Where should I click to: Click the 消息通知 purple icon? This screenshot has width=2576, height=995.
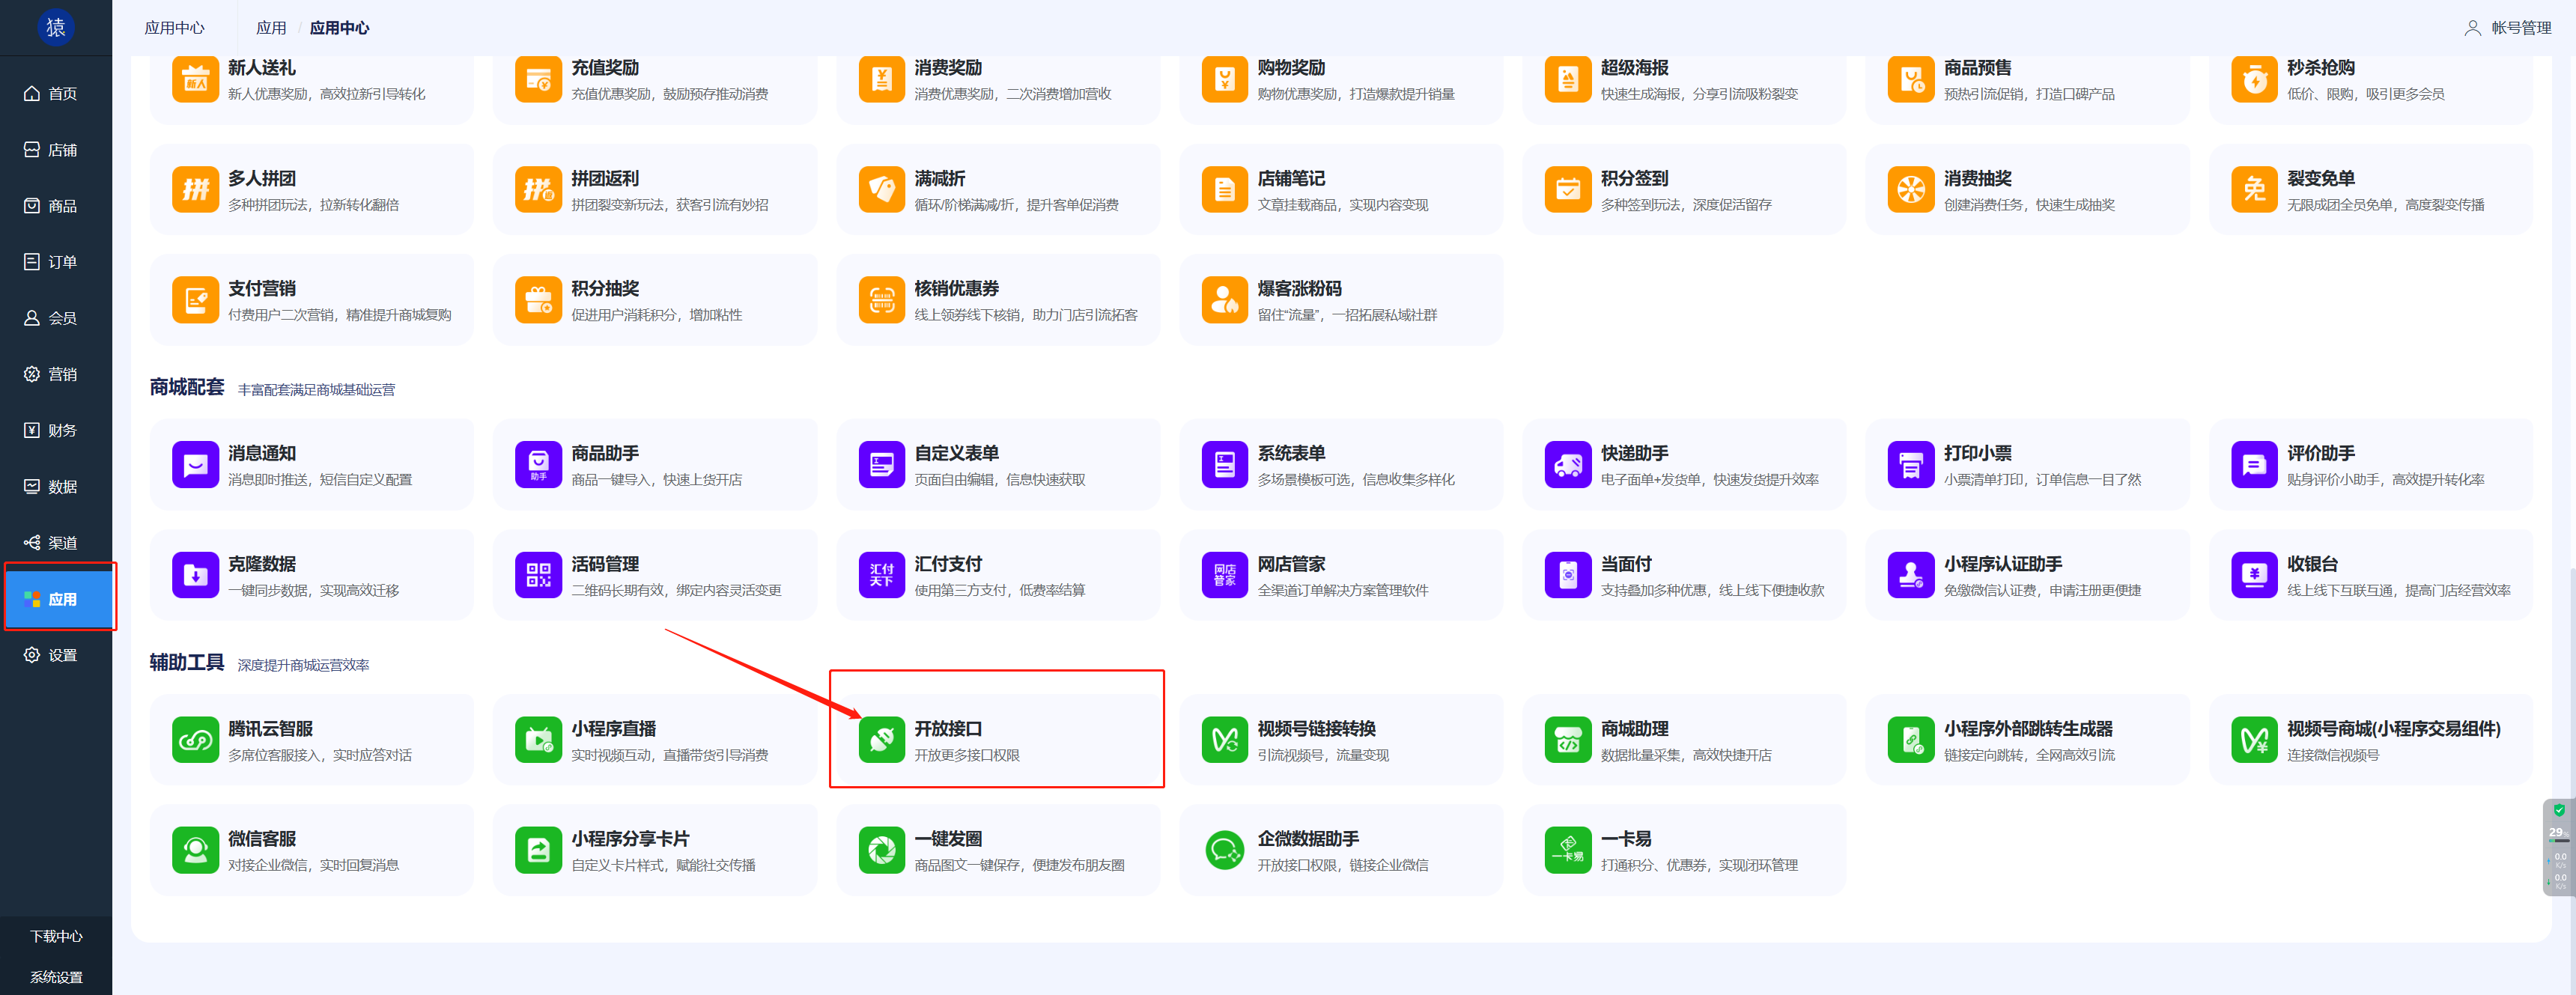pyautogui.click(x=195, y=465)
